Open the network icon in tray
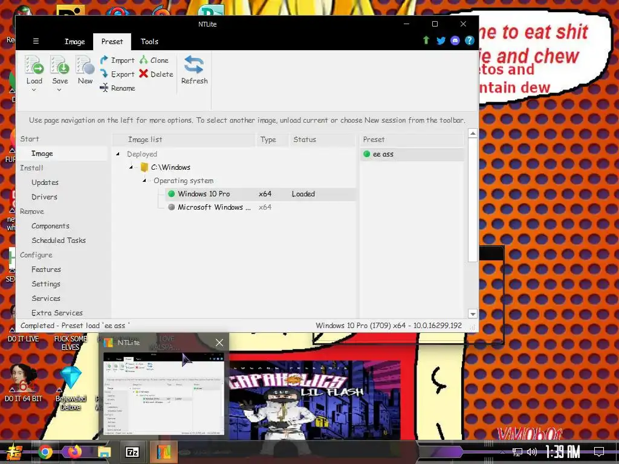Screen dimensions: 619x464 pyautogui.click(x=517, y=452)
